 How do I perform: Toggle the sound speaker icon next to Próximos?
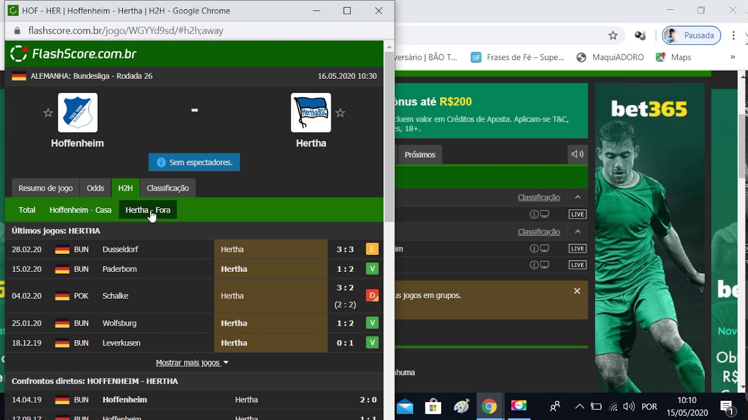tap(577, 154)
